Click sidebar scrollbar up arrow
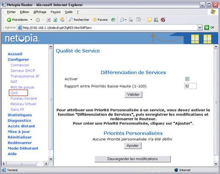The image size is (220, 174). click(x=51, y=47)
